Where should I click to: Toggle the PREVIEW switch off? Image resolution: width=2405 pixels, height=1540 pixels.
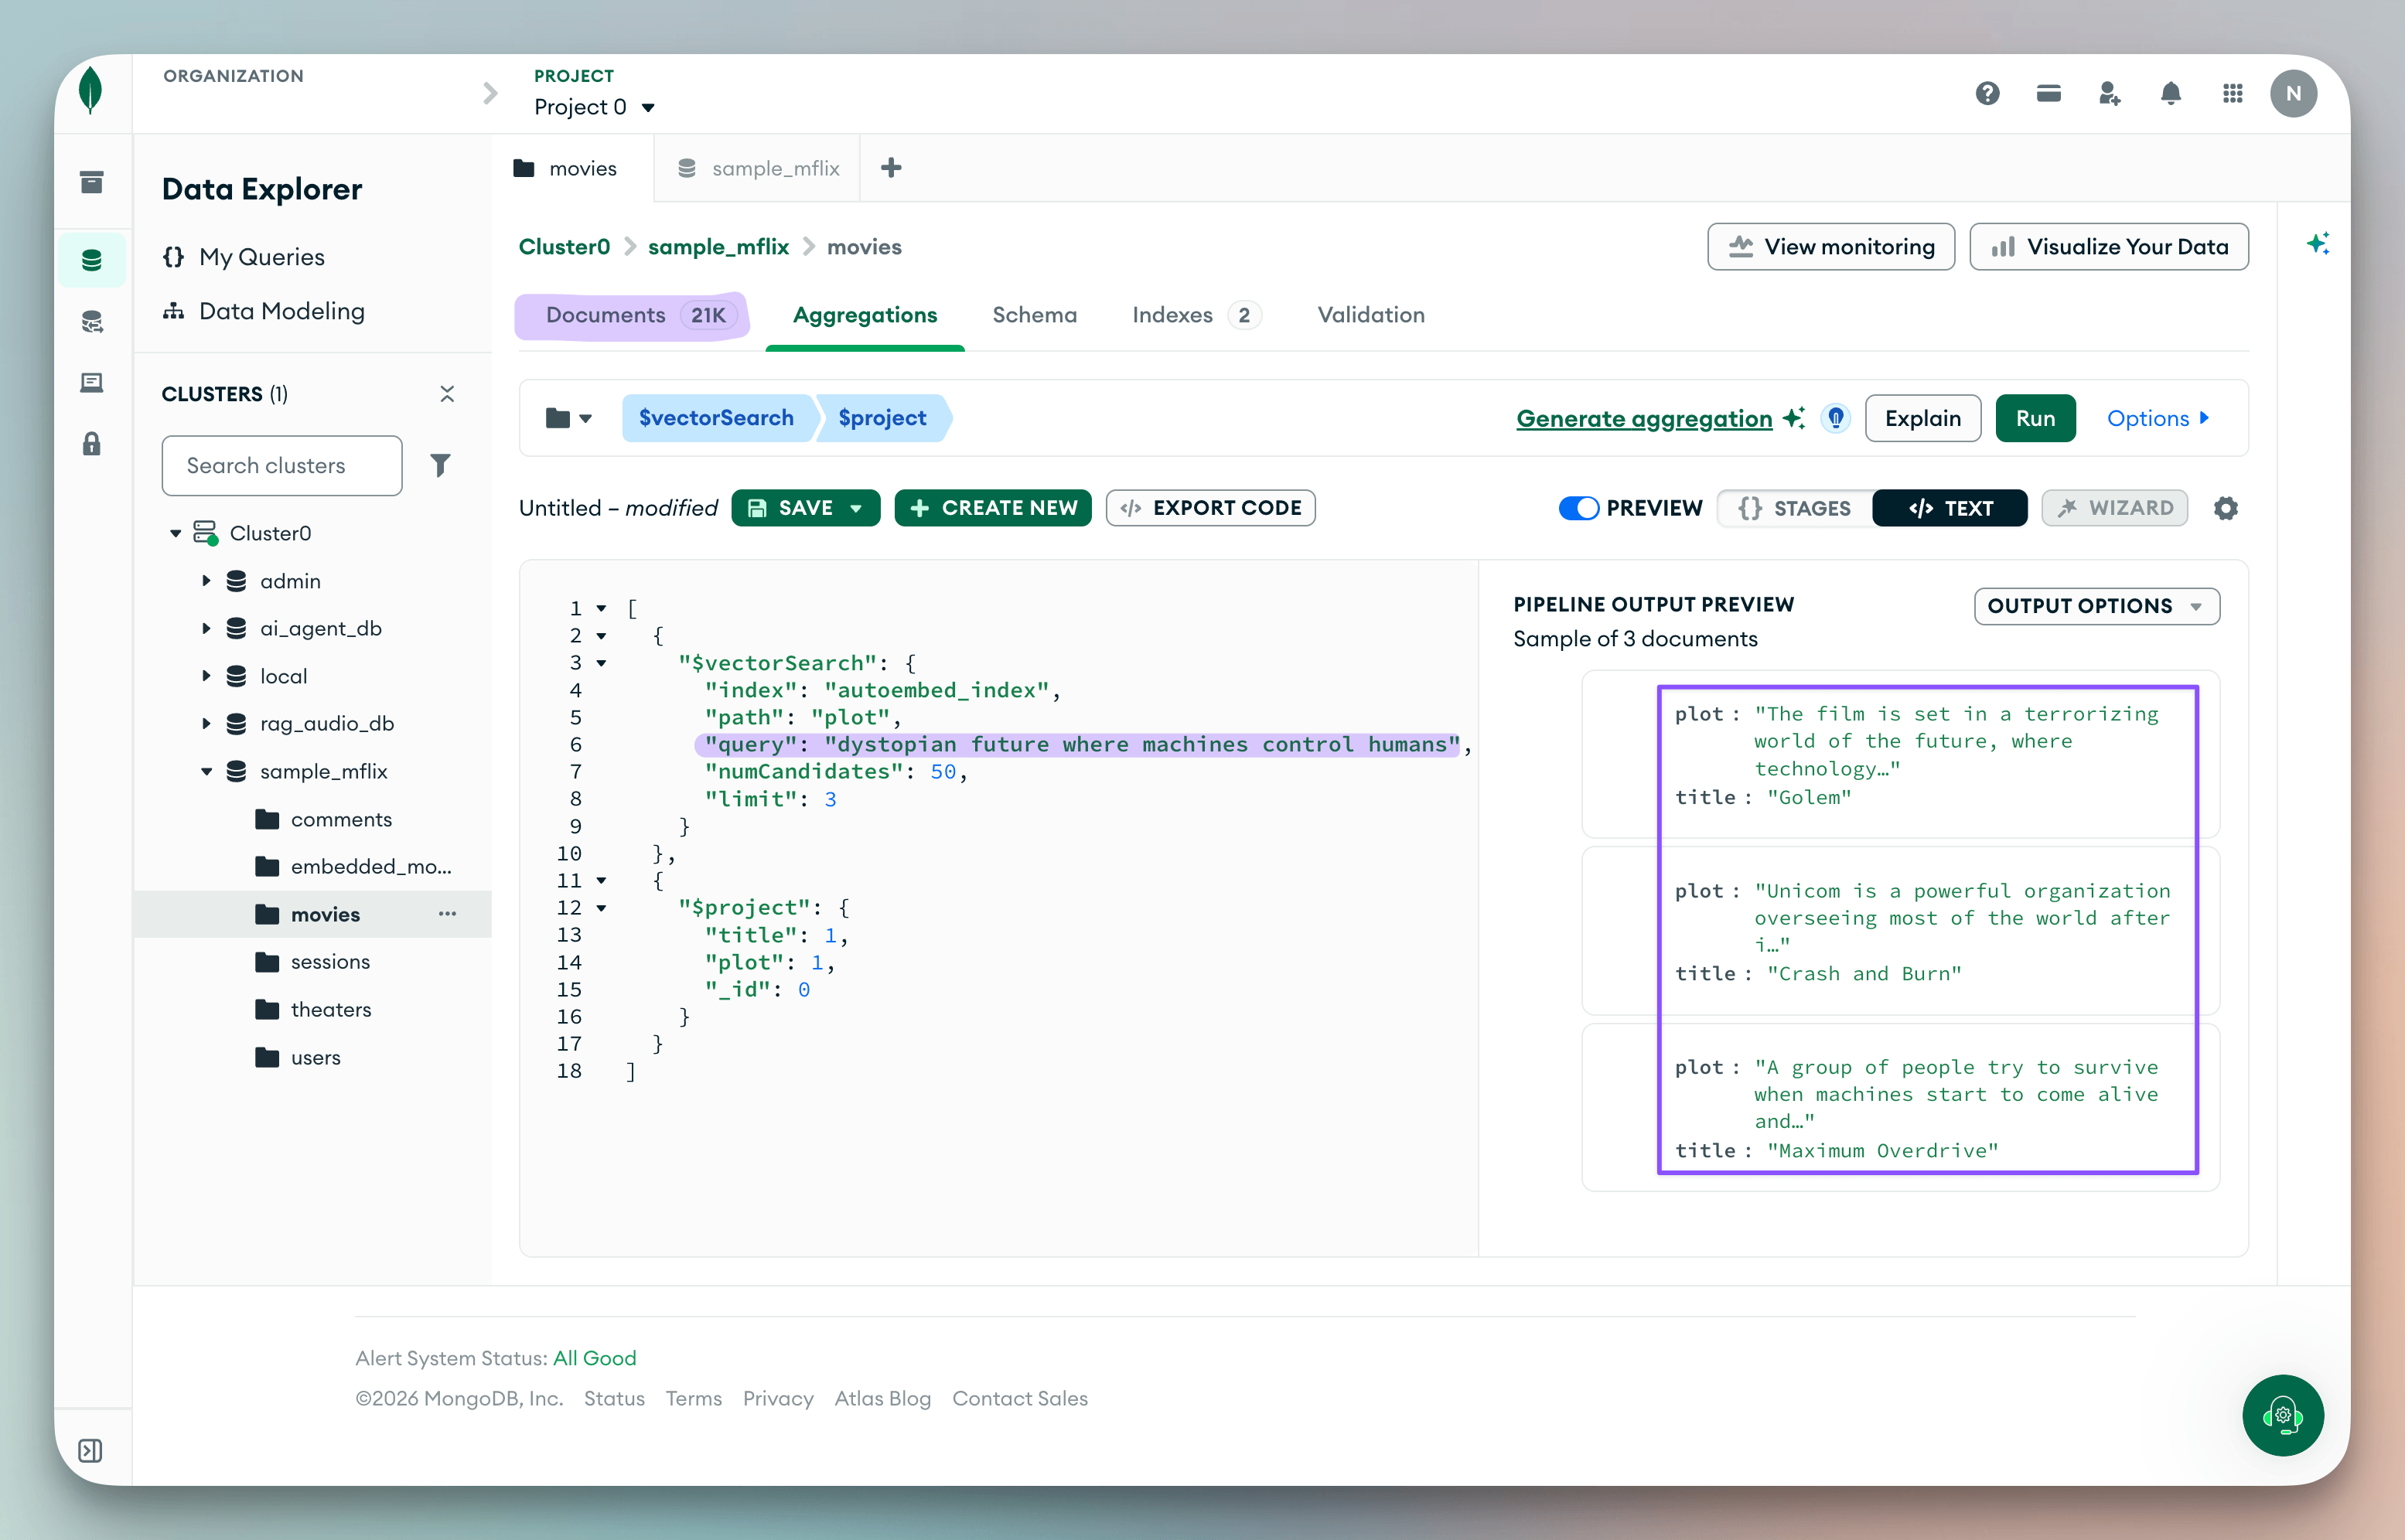click(x=1578, y=508)
